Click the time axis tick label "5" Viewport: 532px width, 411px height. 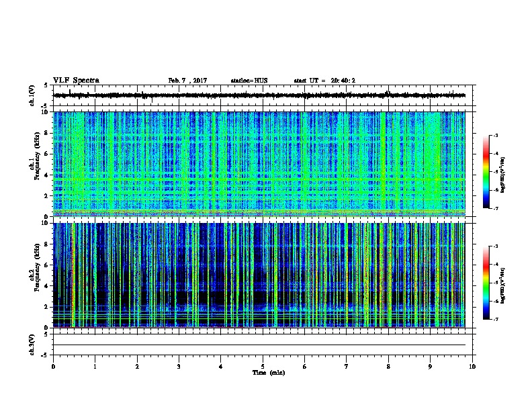tap(263, 366)
